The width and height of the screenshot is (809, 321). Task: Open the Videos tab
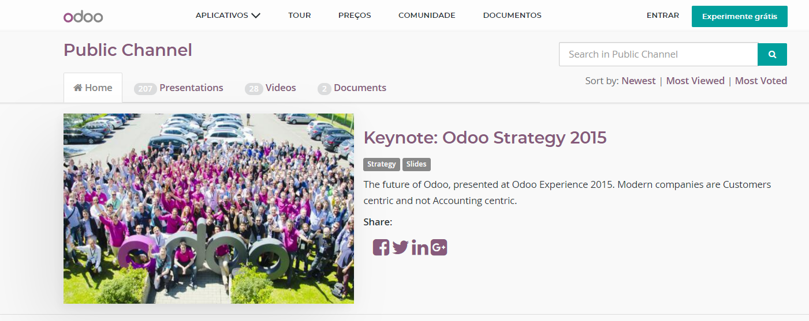click(271, 88)
